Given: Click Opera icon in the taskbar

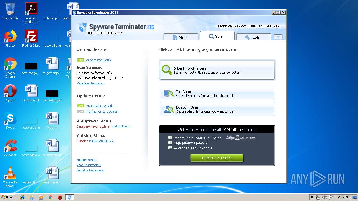Looking at the screenshot, I should pos(60,197).
